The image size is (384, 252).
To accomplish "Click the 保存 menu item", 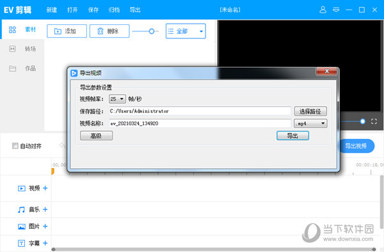I will click(x=93, y=10).
